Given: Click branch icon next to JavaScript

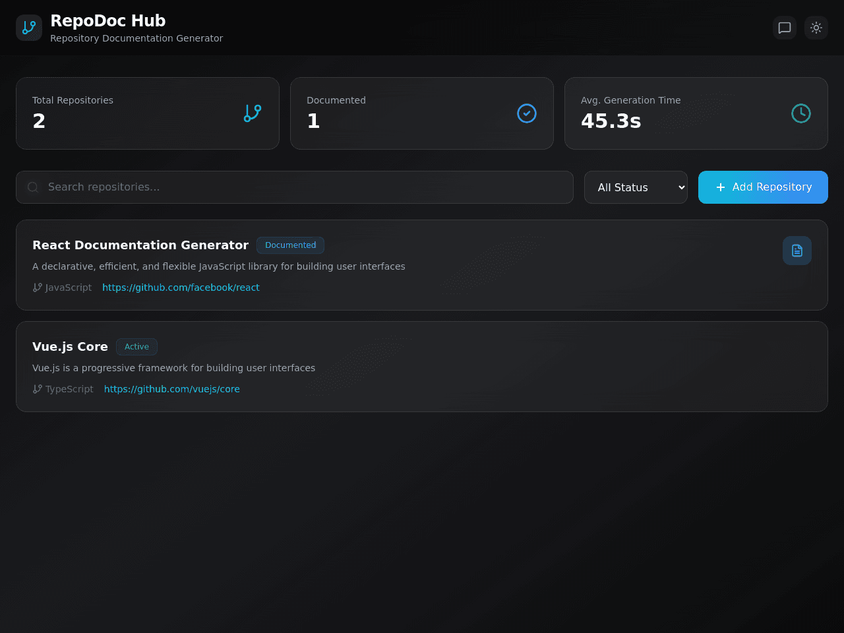Looking at the screenshot, I should (x=38, y=287).
